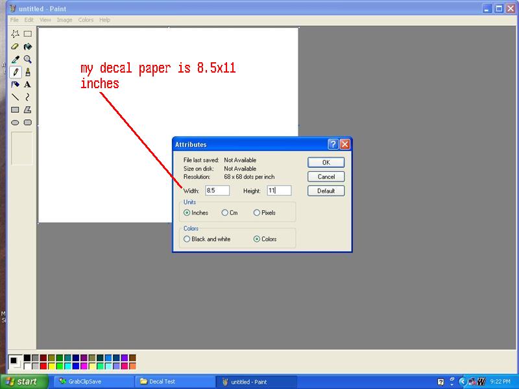Select Pixels as the unit
This screenshot has height=389, width=519.
tap(256, 213)
